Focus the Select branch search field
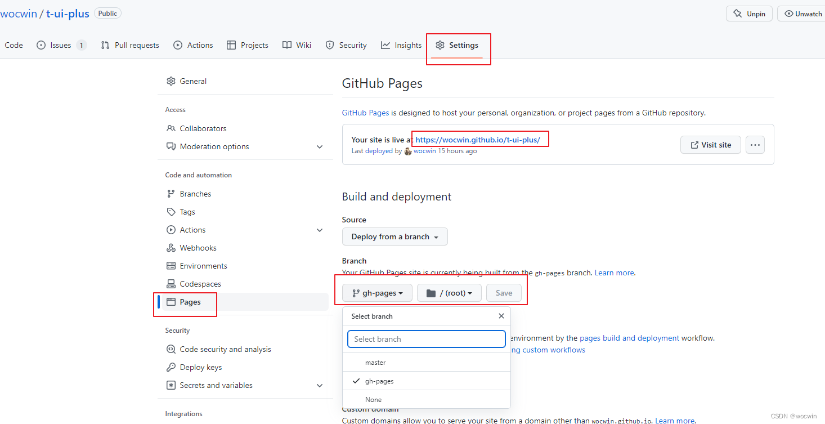Screen dimensions: 825x424 [427, 339]
